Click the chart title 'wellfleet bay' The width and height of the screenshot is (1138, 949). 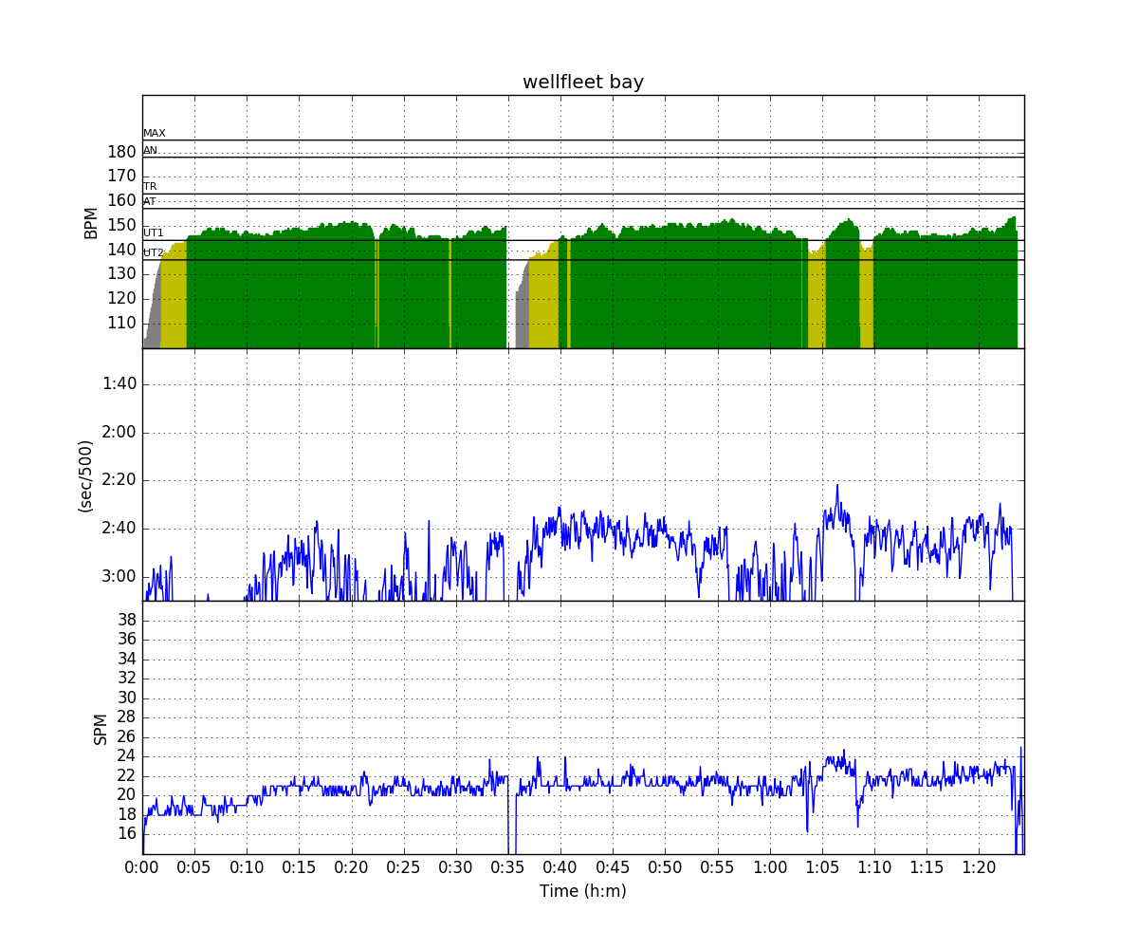tap(582, 83)
